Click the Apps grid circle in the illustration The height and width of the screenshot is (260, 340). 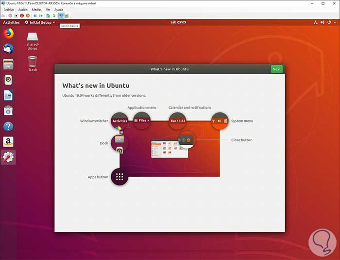pos(119,177)
